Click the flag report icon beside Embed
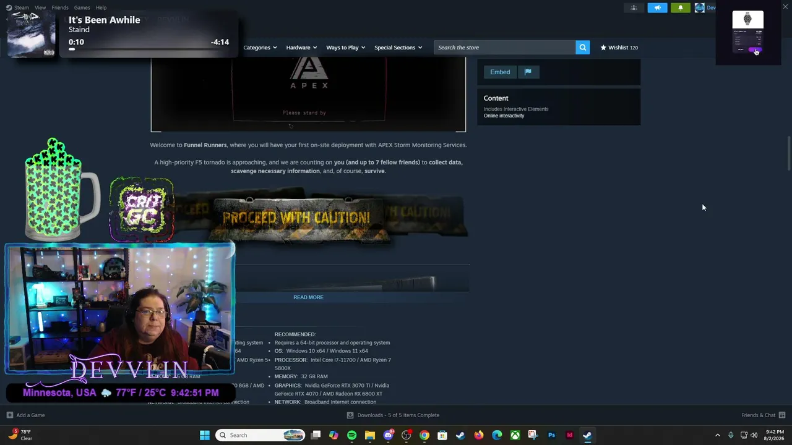Image resolution: width=792 pixels, height=445 pixels. tap(528, 72)
